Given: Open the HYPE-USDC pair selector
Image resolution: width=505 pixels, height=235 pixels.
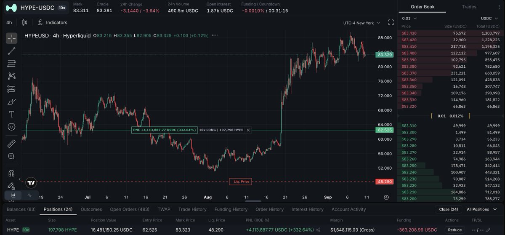Looking at the screenshot, I should (37, 8).
